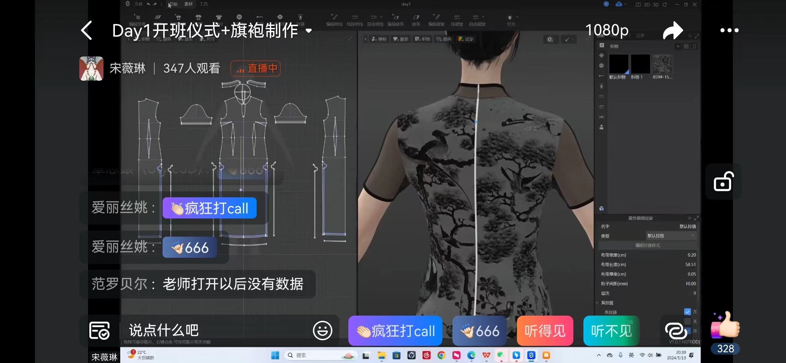The image size is (786, 363).
Task: Tap the back arrow beside the stream title
Action: point(87,31)
